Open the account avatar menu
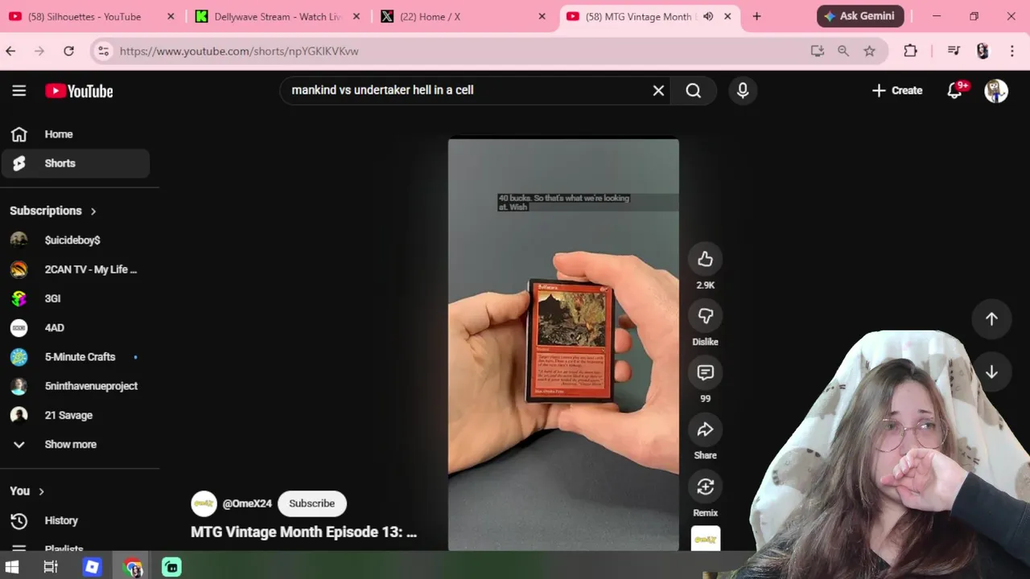This screenshot has width=1030, height=579. click(996, 91)
